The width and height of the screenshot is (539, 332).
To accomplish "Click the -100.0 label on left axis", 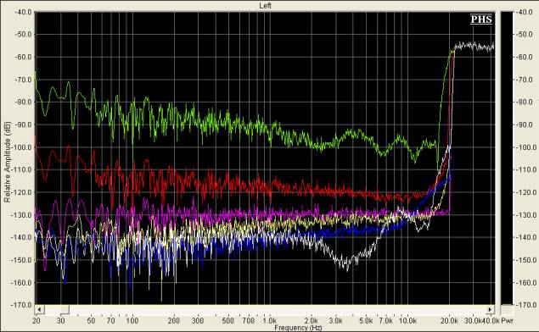I will [24, 147].
